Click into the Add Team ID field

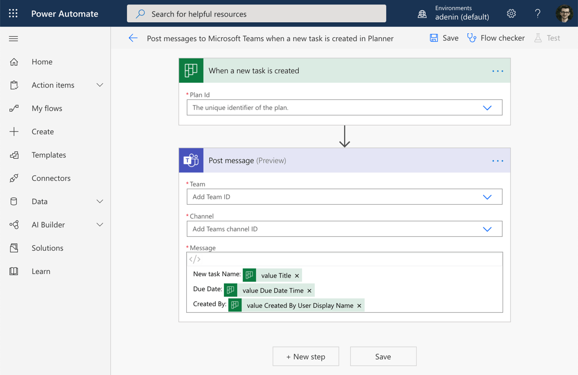click(x=344, y=197)
